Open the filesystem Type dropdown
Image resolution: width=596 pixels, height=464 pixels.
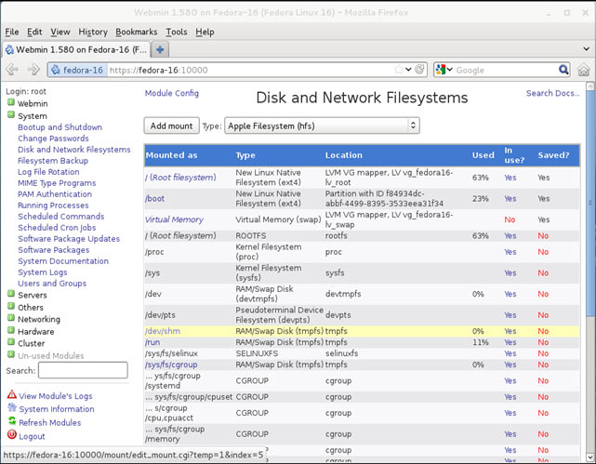pyautogui.click(x=322, y=126)
